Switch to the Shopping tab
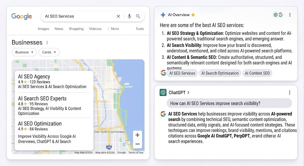The image size is (304, 166). point(76,29)
